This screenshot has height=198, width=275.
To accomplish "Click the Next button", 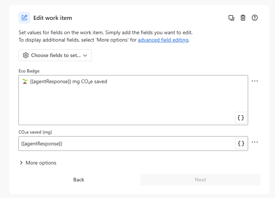I will coord(200,180).
